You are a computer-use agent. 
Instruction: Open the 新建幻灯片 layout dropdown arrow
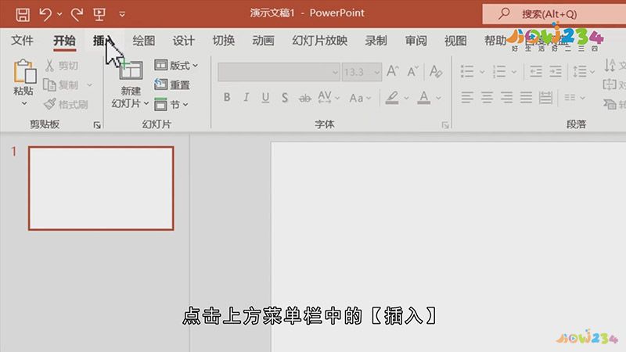click(x=146, y=104)
